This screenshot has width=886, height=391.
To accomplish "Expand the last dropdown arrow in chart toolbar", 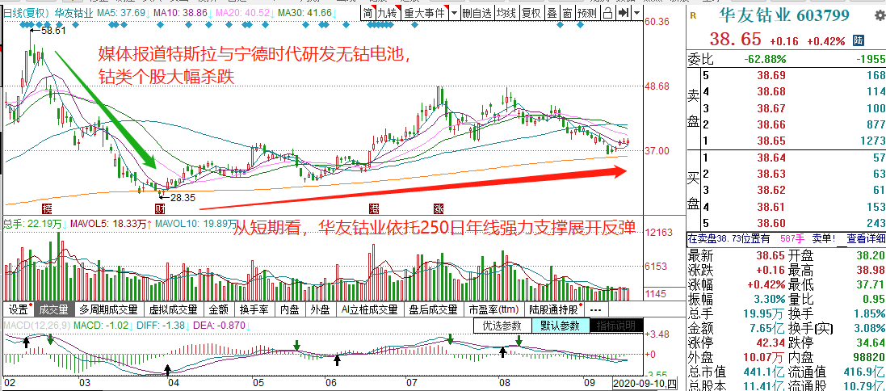I will tap(636, 13).
